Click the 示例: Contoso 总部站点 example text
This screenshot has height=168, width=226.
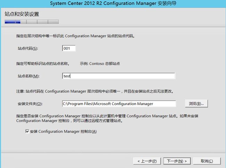coord(100,64)
